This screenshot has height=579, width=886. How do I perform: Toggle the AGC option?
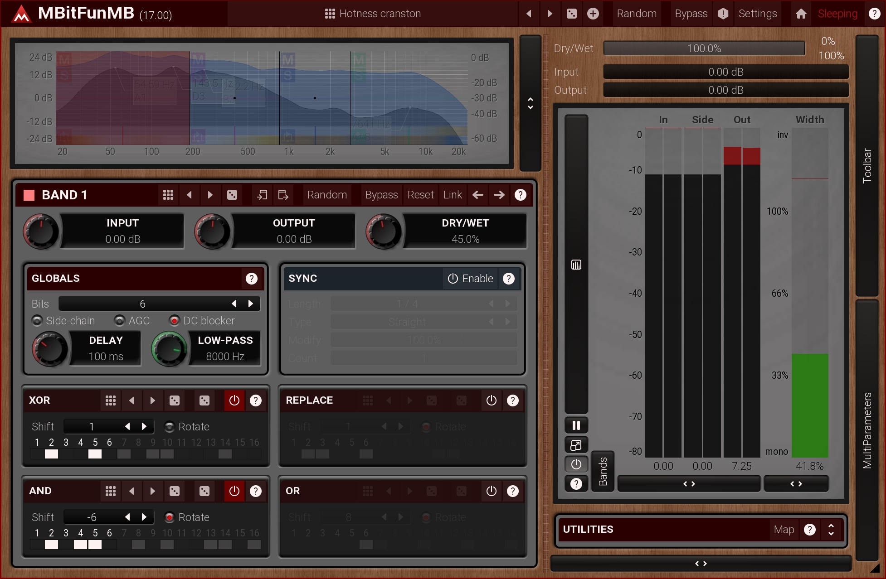coord(120,321)
